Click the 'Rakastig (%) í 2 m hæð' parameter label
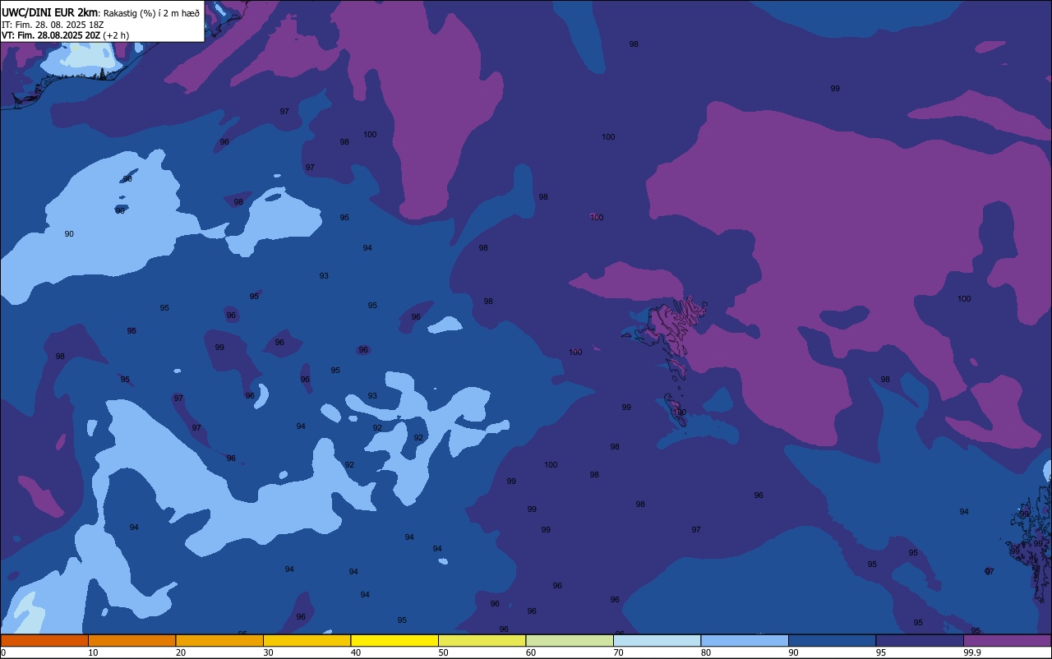1052x659 pixels. click(151, 13)
